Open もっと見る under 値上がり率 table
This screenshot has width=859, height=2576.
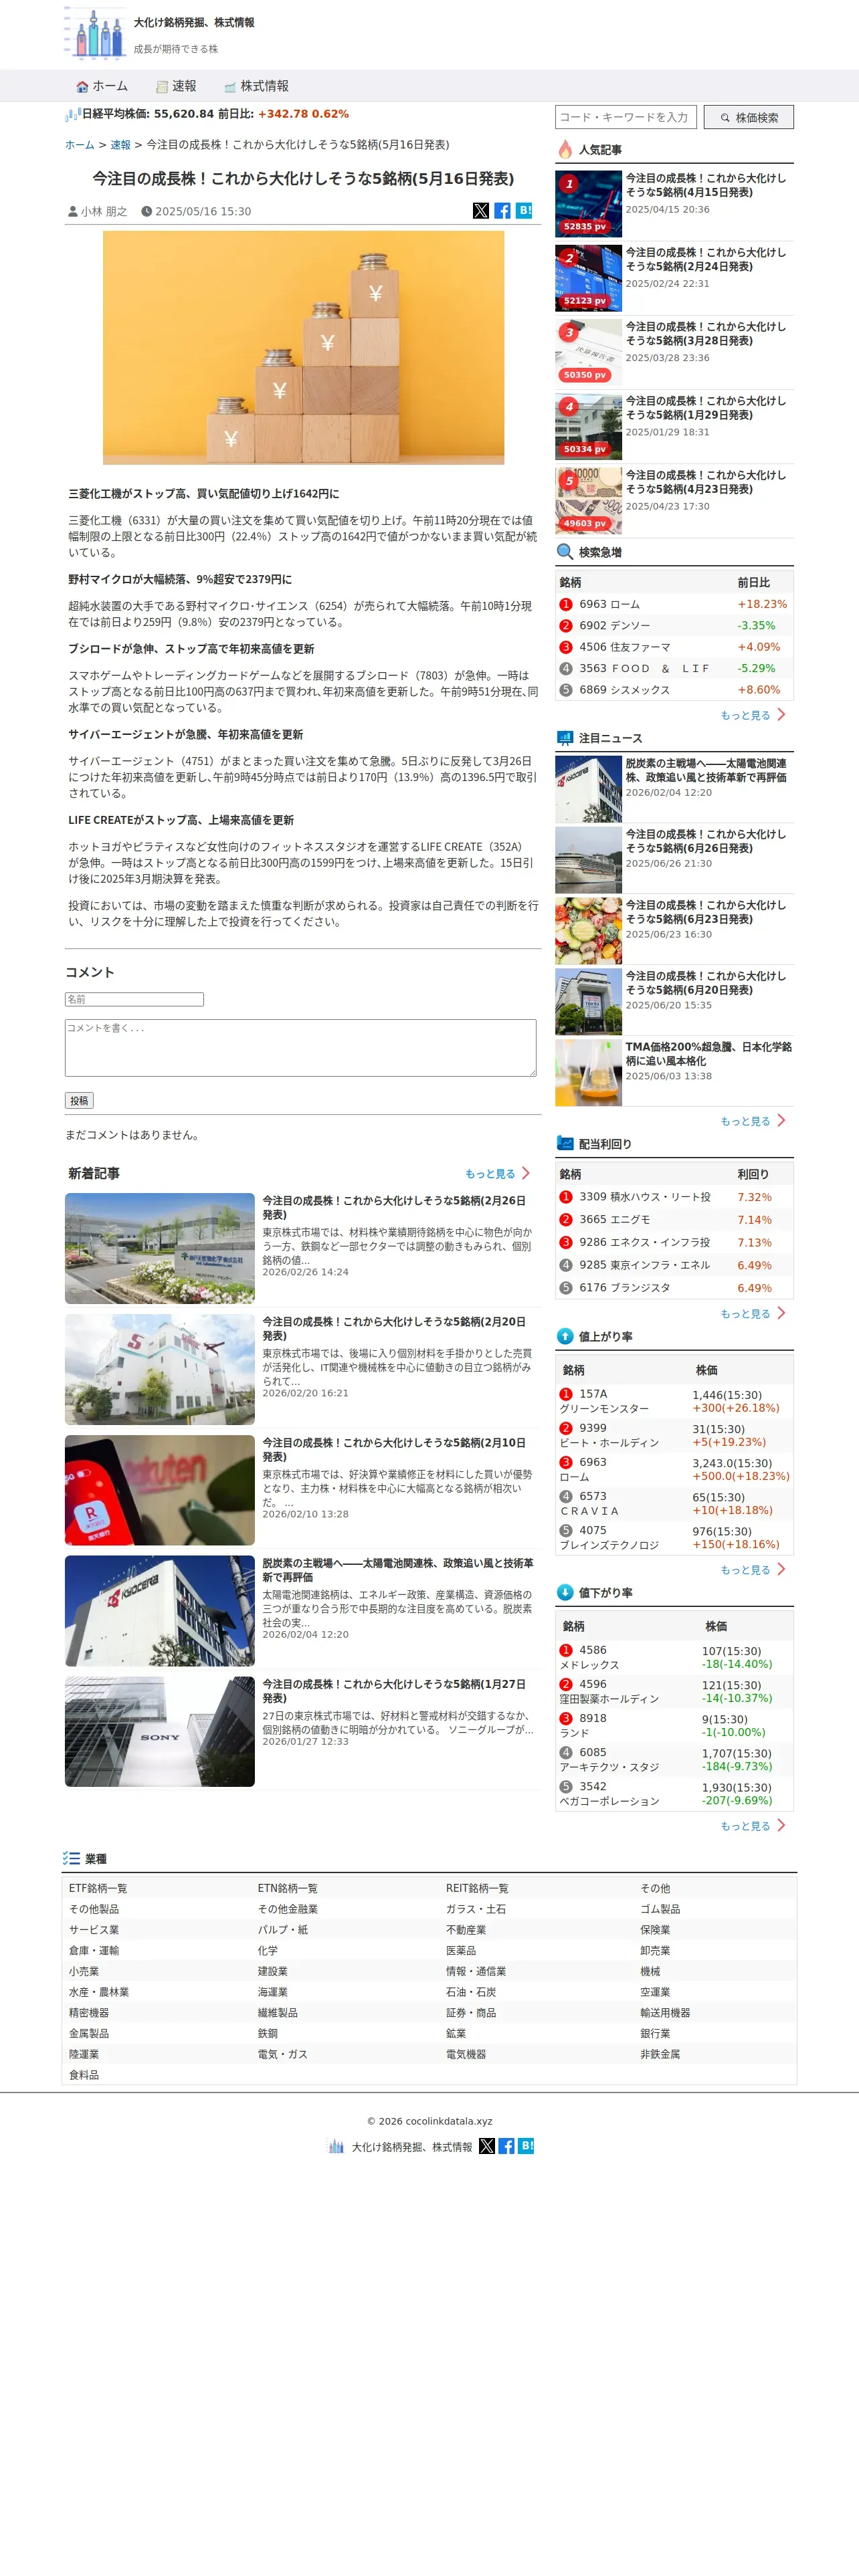753,1570
